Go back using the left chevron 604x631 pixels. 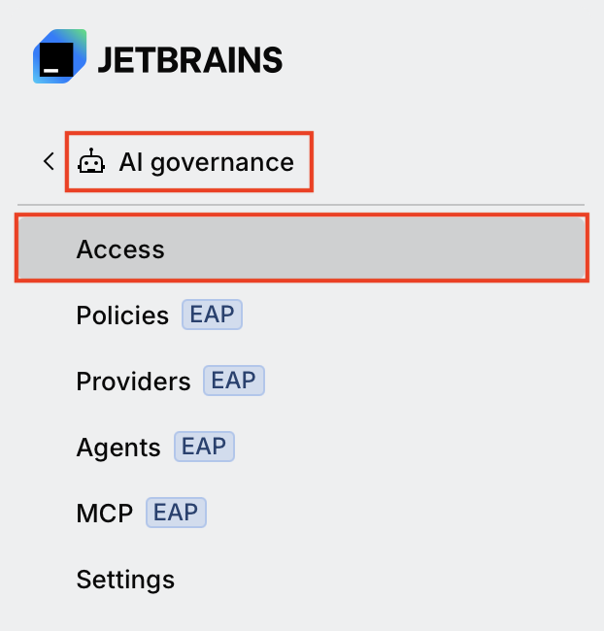[49, 161]
